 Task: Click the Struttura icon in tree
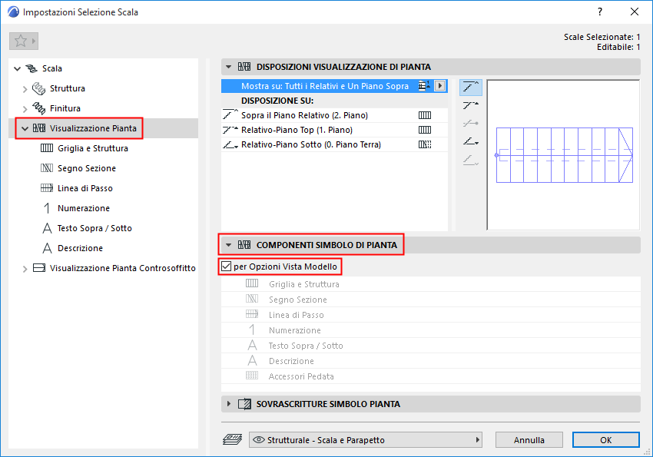pyautogui.click(x=38, y=88)
